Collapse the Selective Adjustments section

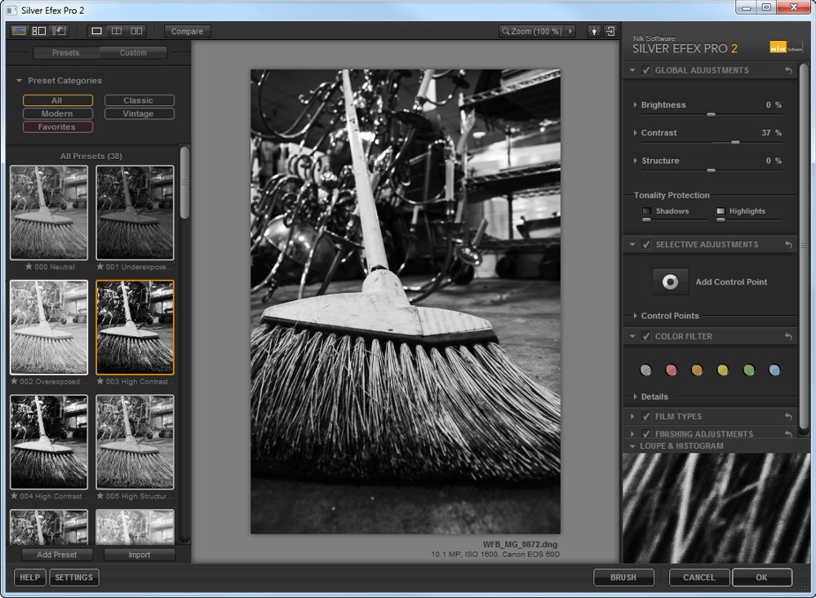(632, 245)
